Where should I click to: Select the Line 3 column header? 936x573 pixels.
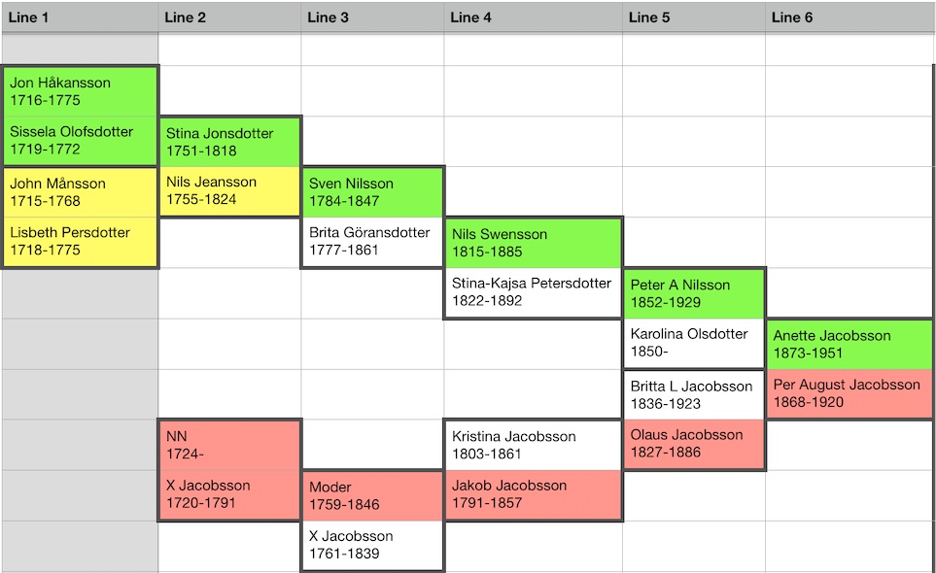[x=372, y=17]
